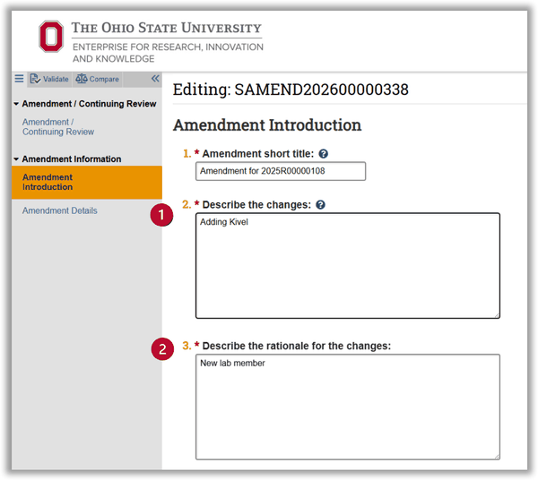Viewport: 538px width, 480px height.
Task: Click the Editing: SAMEND202600000338 heading
Action: click(x=291, y=90)
